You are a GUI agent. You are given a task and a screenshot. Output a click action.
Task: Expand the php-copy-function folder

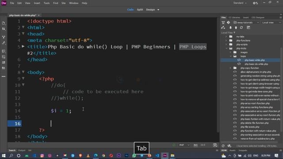(x=230, y=68)
